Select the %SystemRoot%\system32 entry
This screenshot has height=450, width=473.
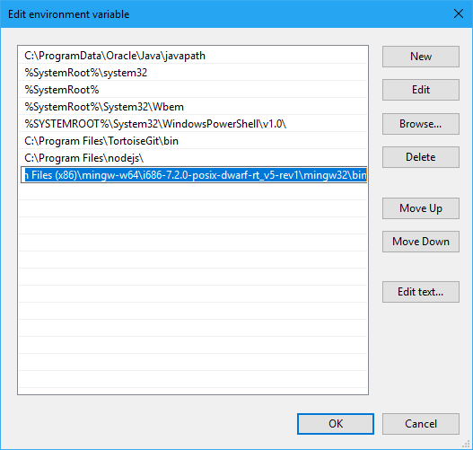(x=193, y=73)
